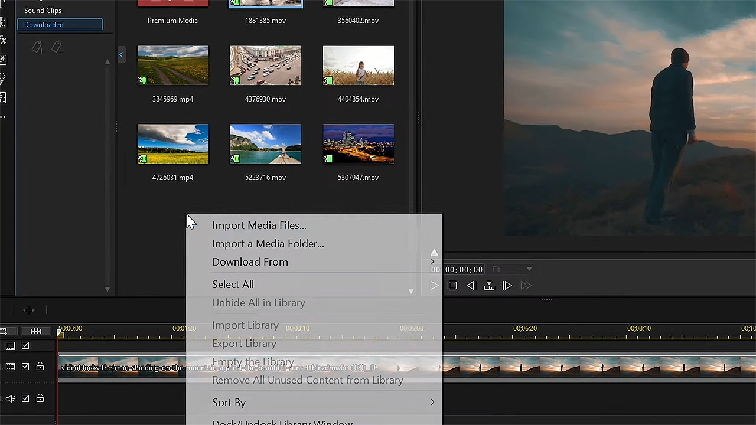Toggle the lock on the video track
The width and height of the screenshot is (756, 425).
40,367
